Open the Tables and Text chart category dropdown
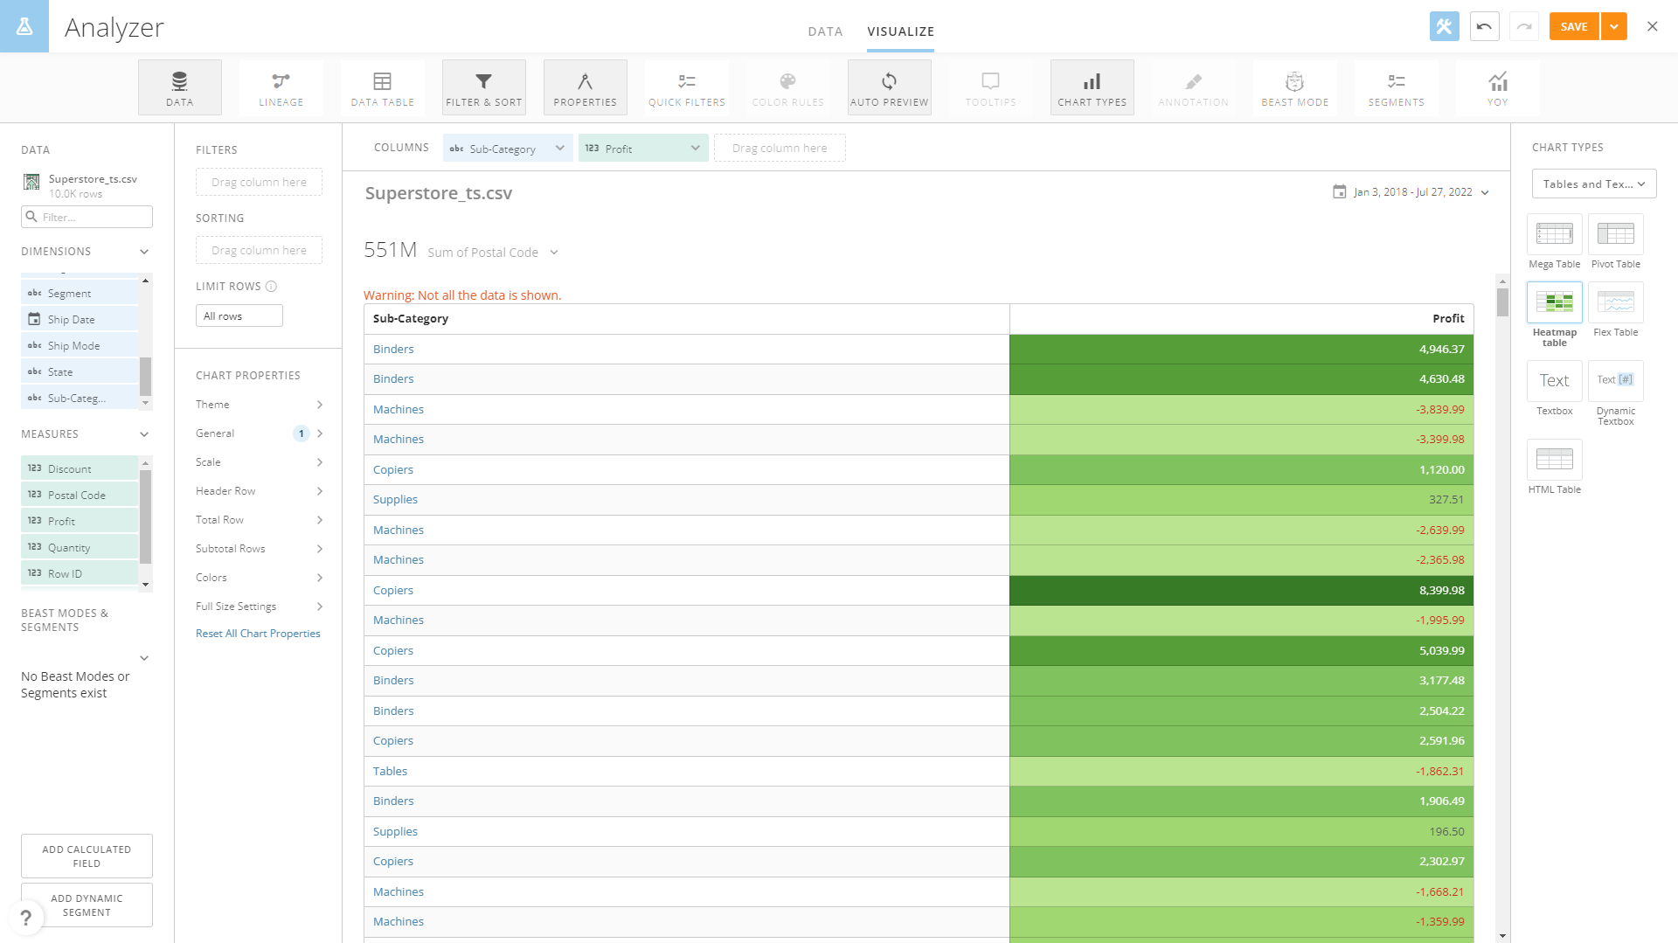The width and height of the screenshot is (1678, 943). [x=1592, y=184]
